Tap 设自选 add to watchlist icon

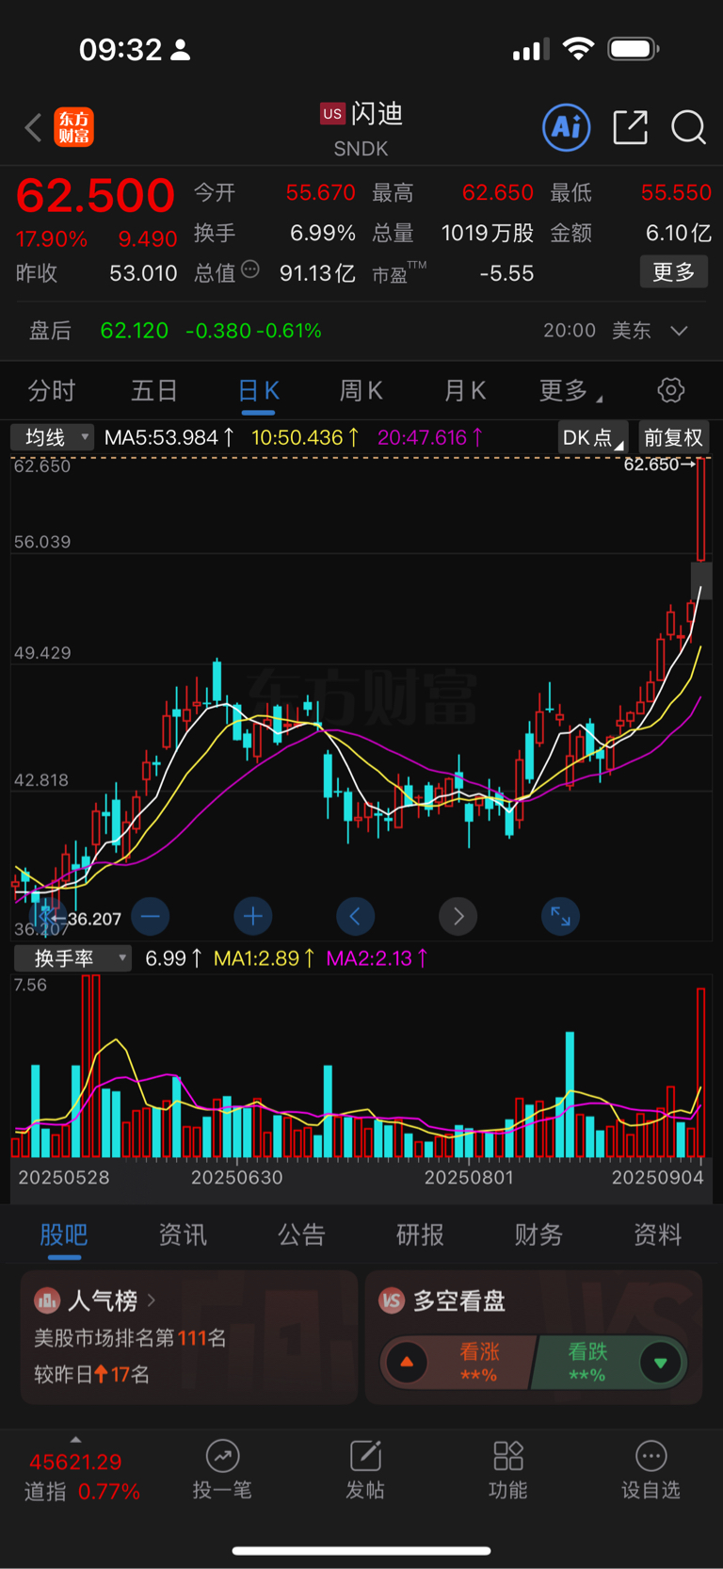coord(651,1456)
